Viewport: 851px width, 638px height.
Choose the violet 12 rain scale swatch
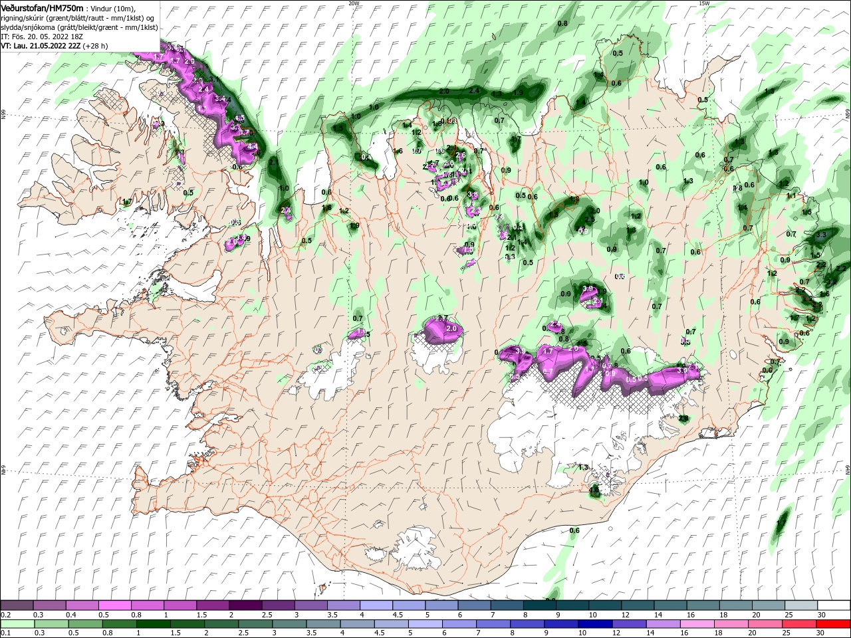(x=629, y=624)
